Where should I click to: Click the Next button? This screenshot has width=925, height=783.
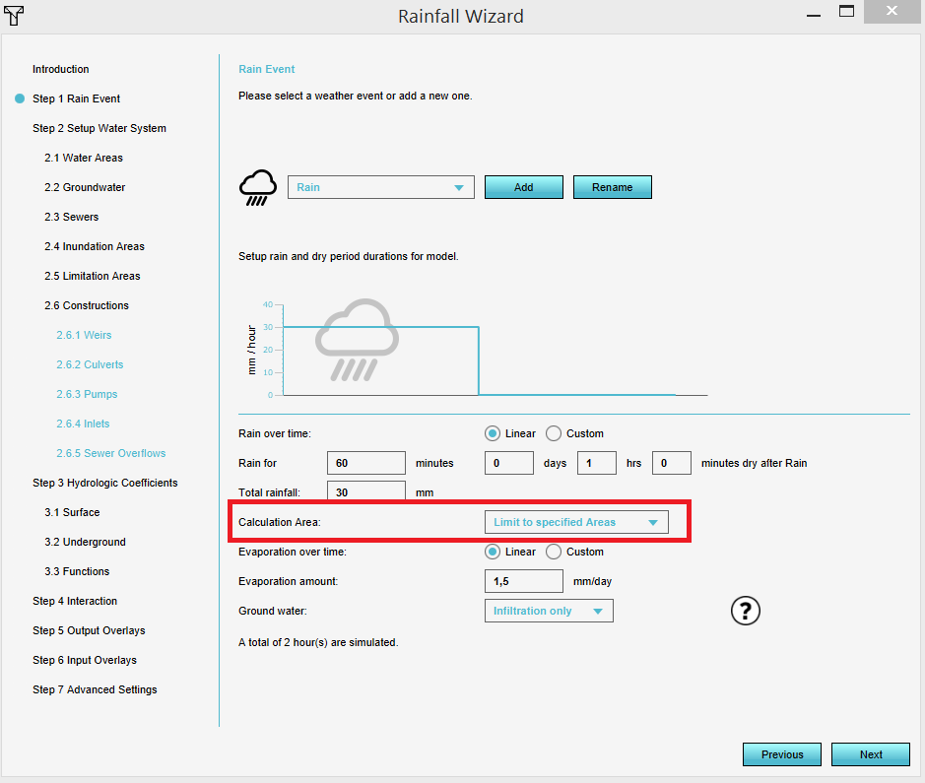click(870, 754)
